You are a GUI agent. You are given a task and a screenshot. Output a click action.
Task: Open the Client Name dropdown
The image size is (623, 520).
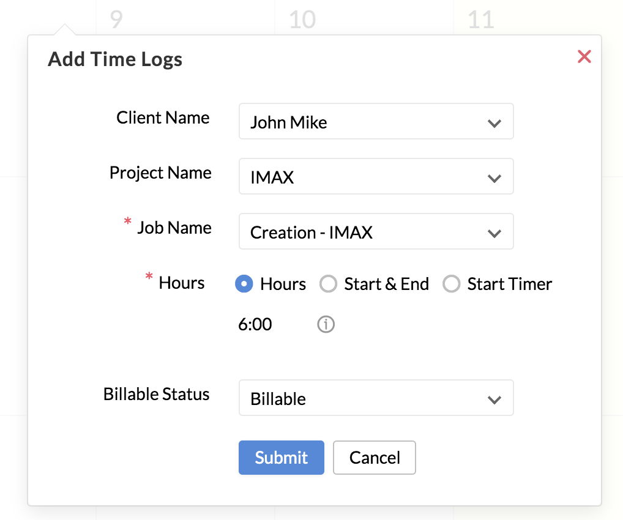(376, 122)
